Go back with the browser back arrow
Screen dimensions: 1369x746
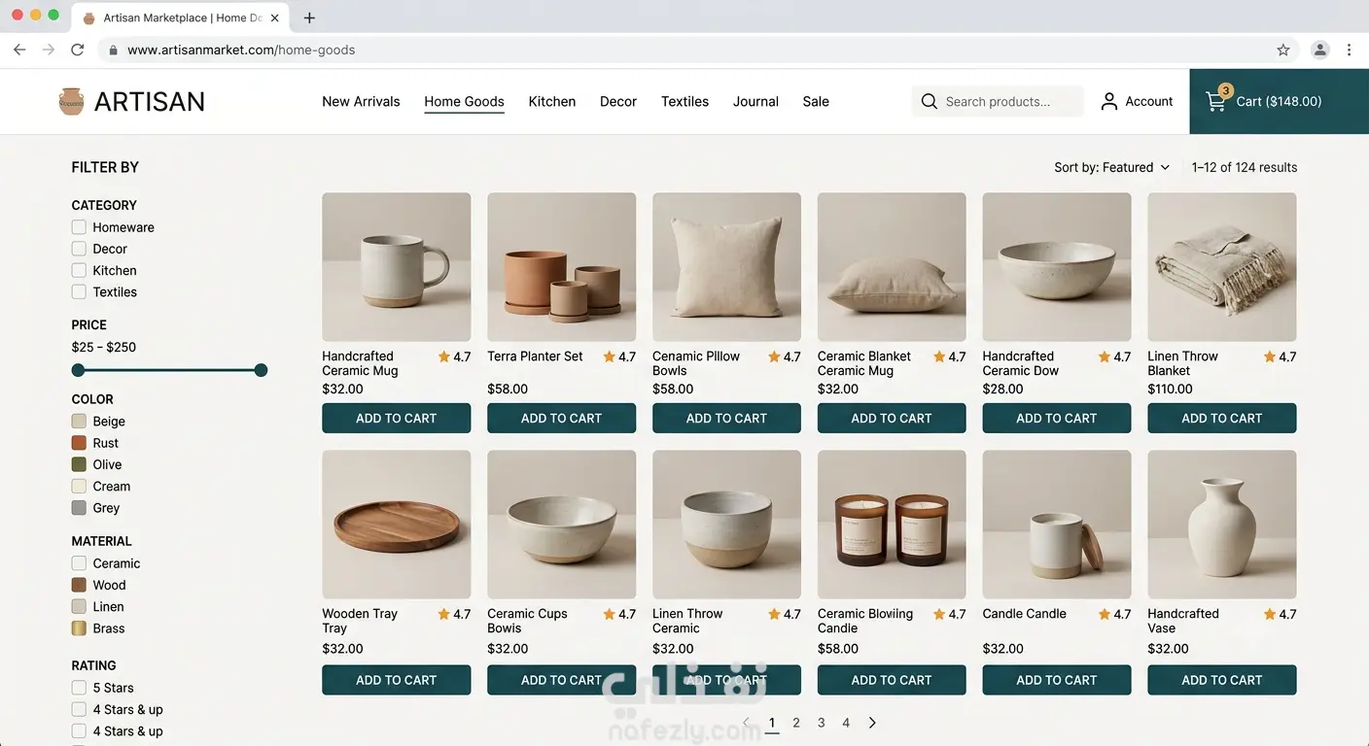(x=19, y=50)
